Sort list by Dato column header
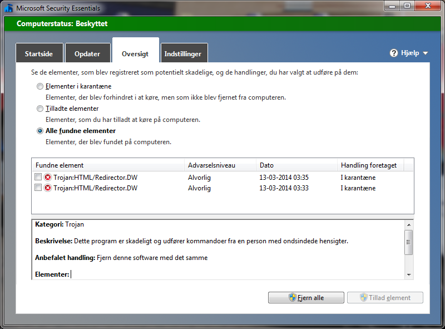The image size is (445, 329). click(x=296, y=165)
